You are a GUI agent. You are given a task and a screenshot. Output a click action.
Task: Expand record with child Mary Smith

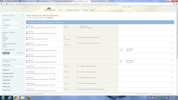(x=172, y=49)
